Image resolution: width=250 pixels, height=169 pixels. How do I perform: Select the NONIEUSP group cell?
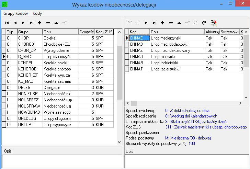30,94
